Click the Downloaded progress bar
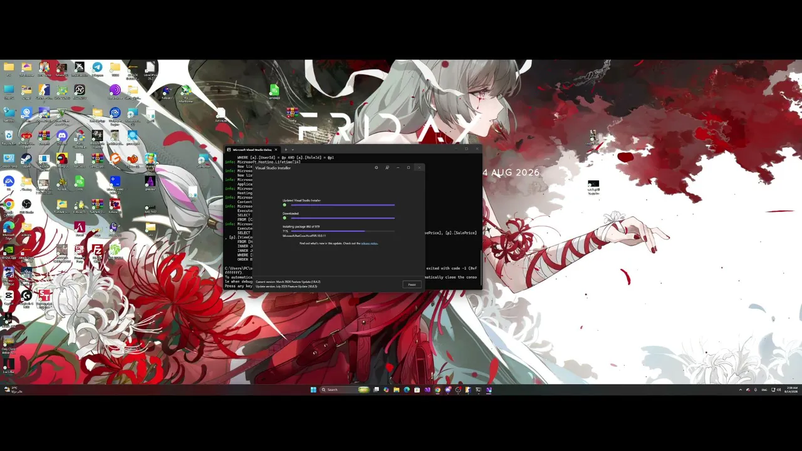The height and width of the screenshot is (451, 802). click(x=342, y=218)
